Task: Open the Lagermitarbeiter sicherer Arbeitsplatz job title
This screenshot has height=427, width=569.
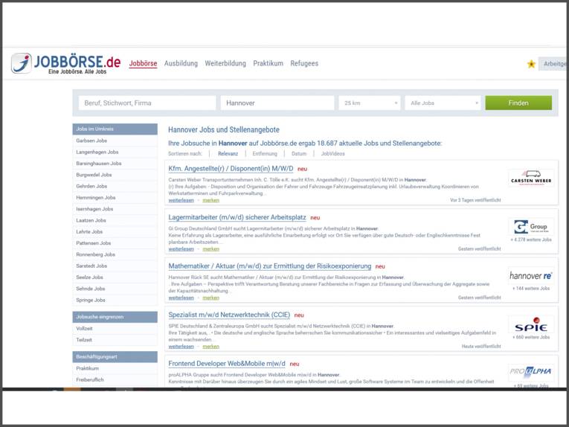Action: 237,217
